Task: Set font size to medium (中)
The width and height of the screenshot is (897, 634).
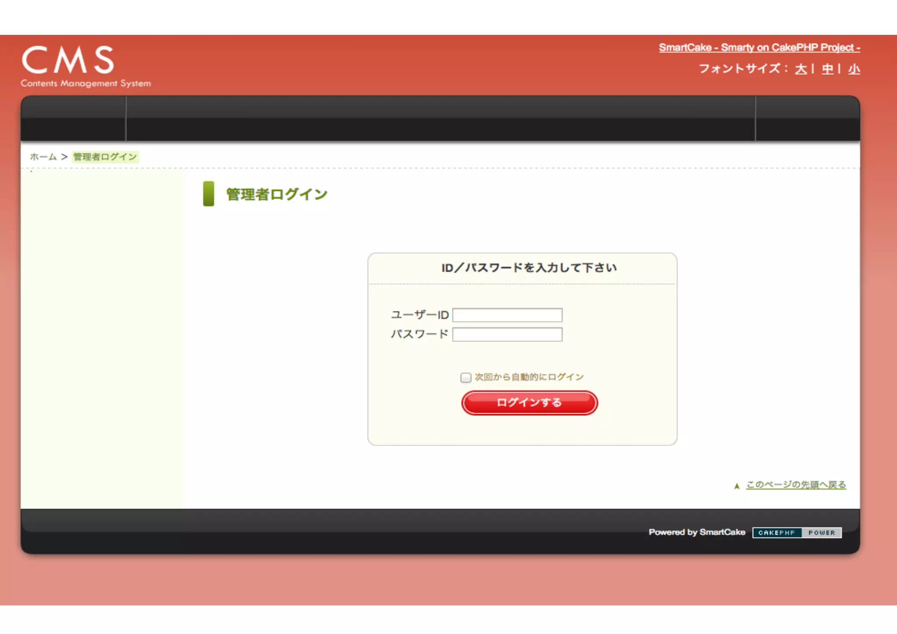Action: 827,69
